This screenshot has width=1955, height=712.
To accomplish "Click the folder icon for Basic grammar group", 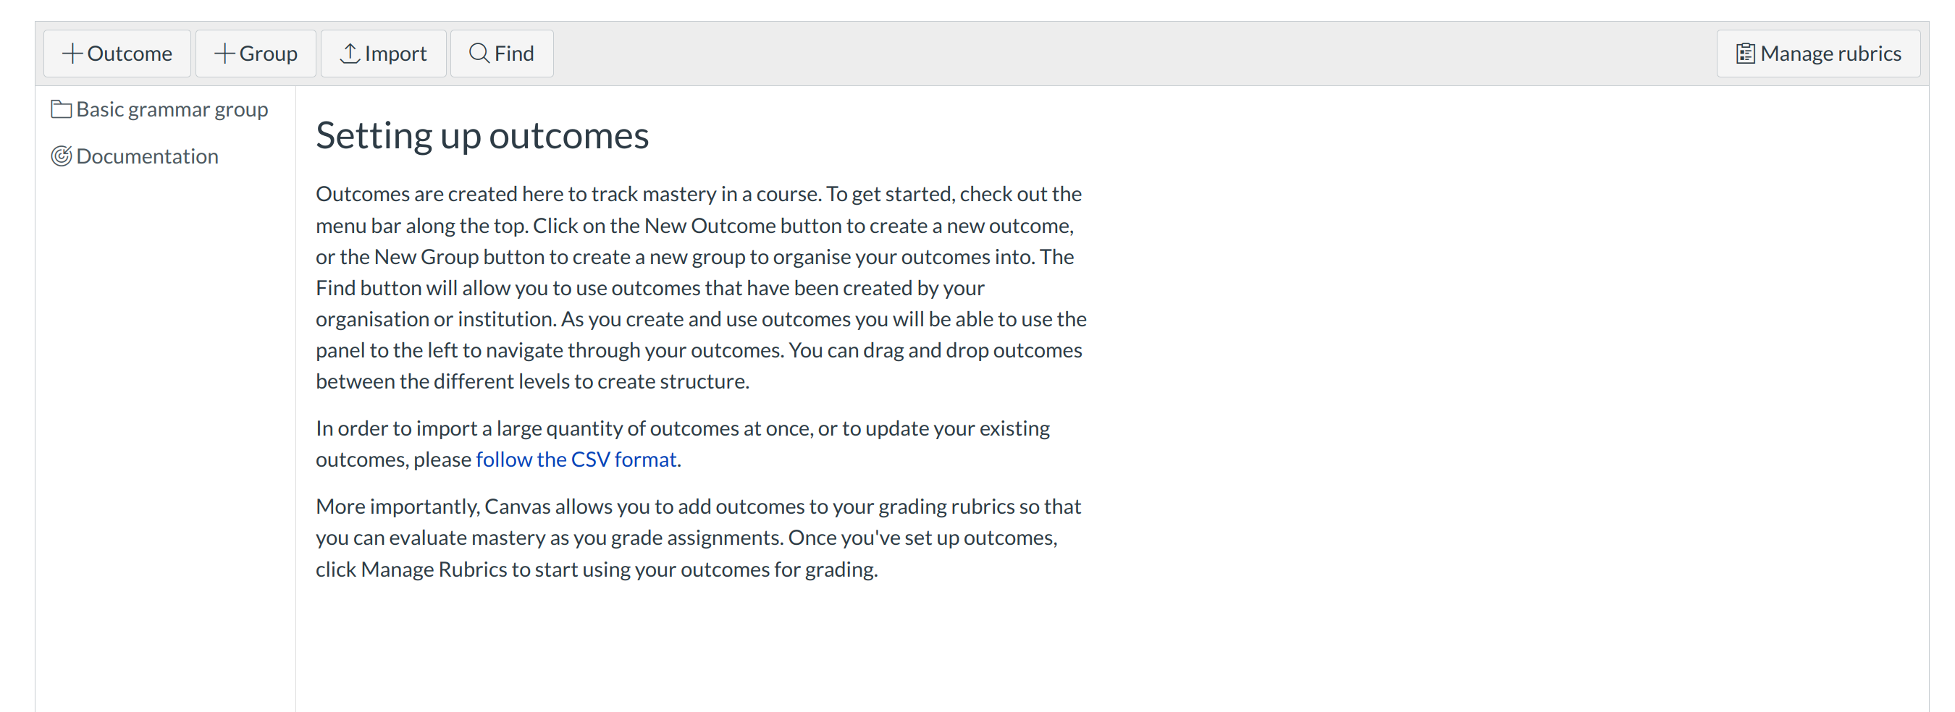I will pos(62,110).
